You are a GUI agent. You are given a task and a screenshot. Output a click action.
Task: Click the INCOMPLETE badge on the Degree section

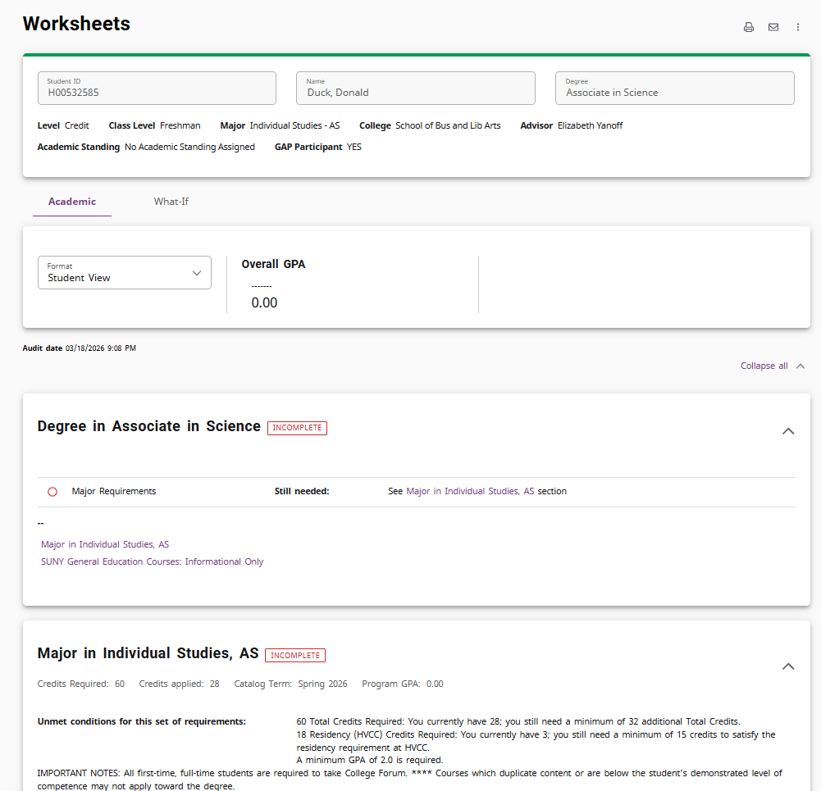click(297, 428)
